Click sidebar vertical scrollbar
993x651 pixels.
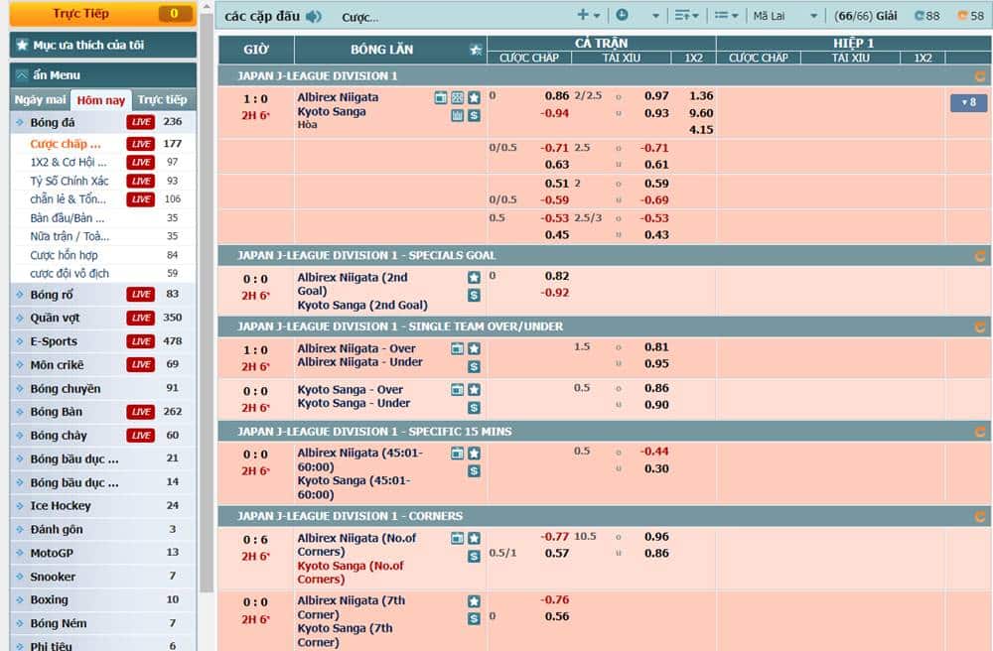pyautogui.click(x=206, y=304)
